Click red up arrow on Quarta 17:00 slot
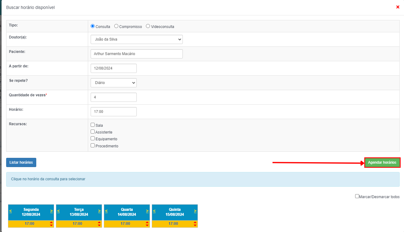This screenshot has width=404, height=232. pyautogui.click(x=147, y=222)
